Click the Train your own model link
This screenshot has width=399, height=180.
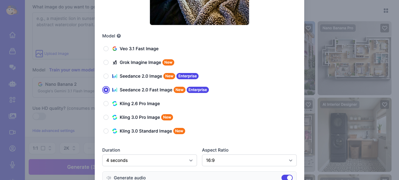pos(72,70)
